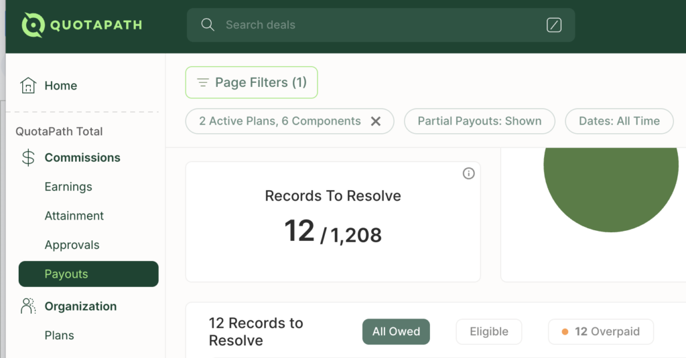Remove the 2 Active Plans filter chip
686x358 pixels.
click(x=376, y=121)
